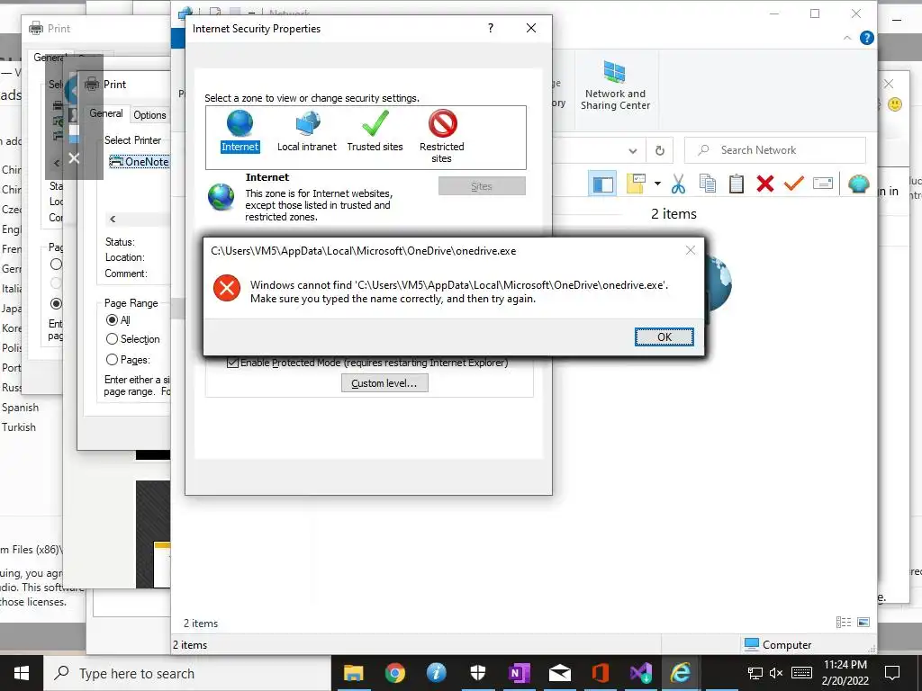This screenshot has width=922, height=691.
Task: Select the General tab in back Print dialog
Action: 49,58
